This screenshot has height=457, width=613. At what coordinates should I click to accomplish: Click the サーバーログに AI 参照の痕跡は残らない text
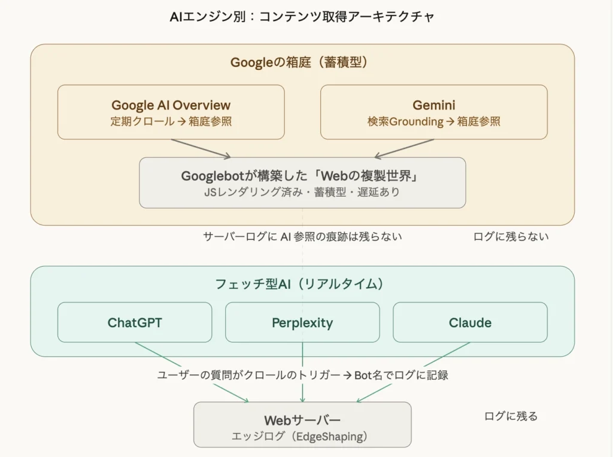pyautogui.click(x=302, y=236)
